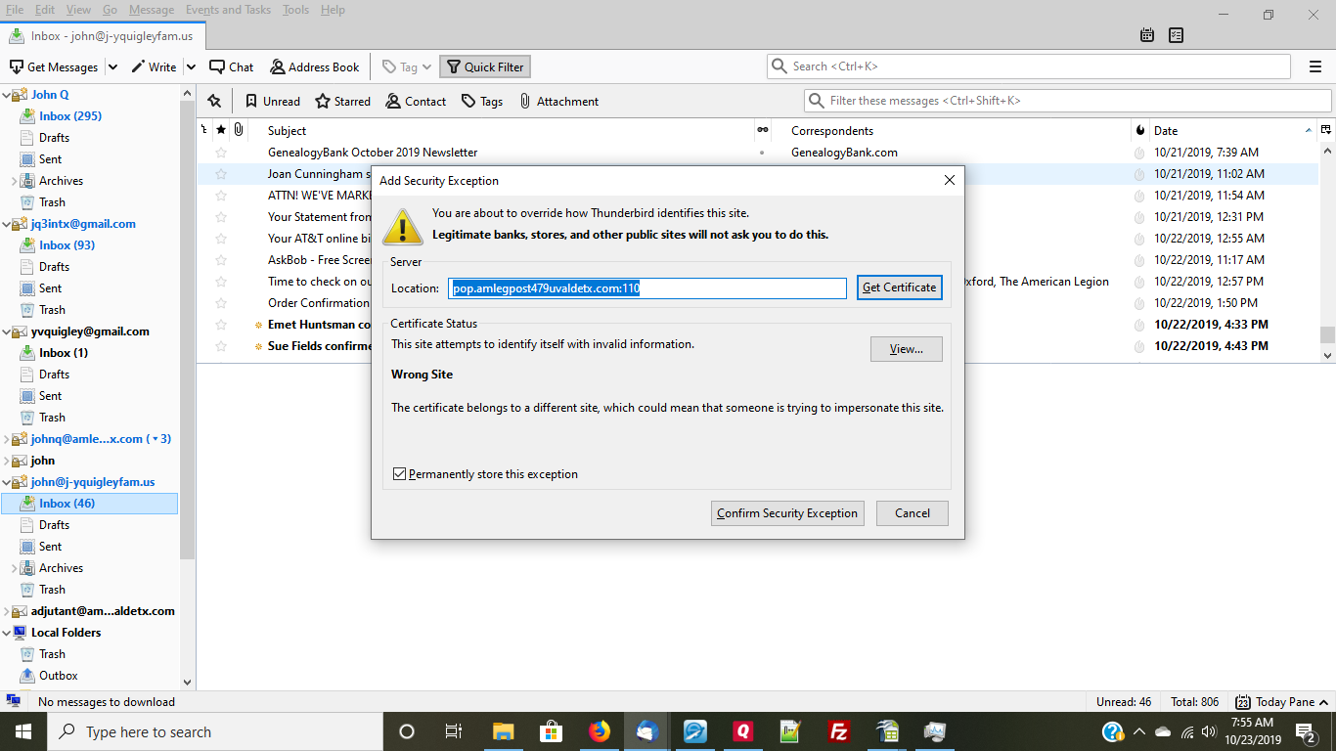Click the global Search box

tap(1029, 66)
